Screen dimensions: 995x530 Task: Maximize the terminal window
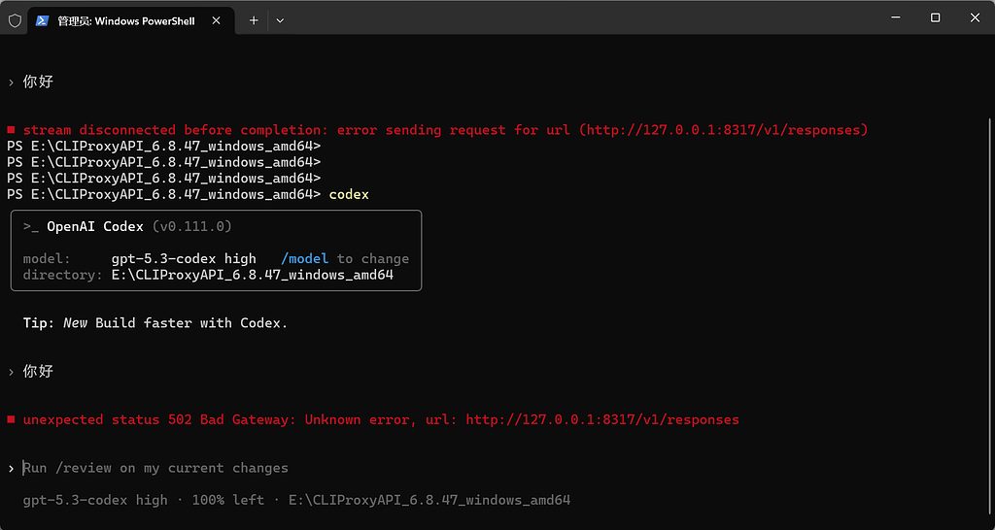(x=936, y=17)
